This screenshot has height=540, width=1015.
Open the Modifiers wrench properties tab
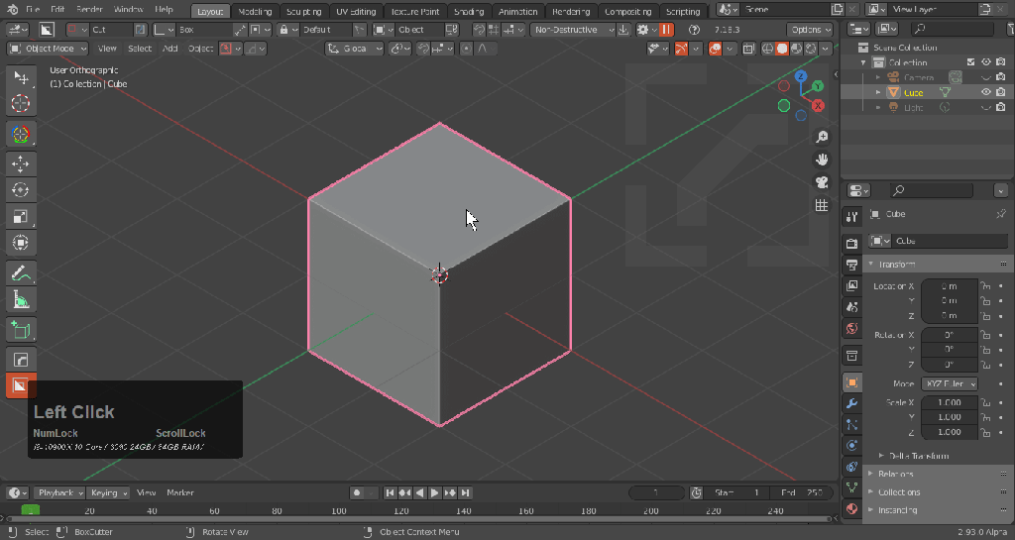pos(851,403)
